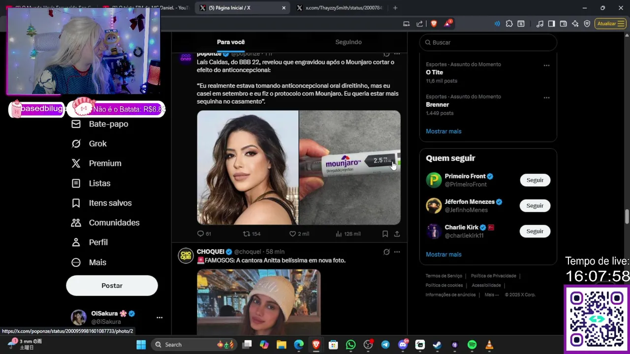Open more options on CHOQUEI post
Image resolution: width=630 pixels, height=354 pixels.
397,252
